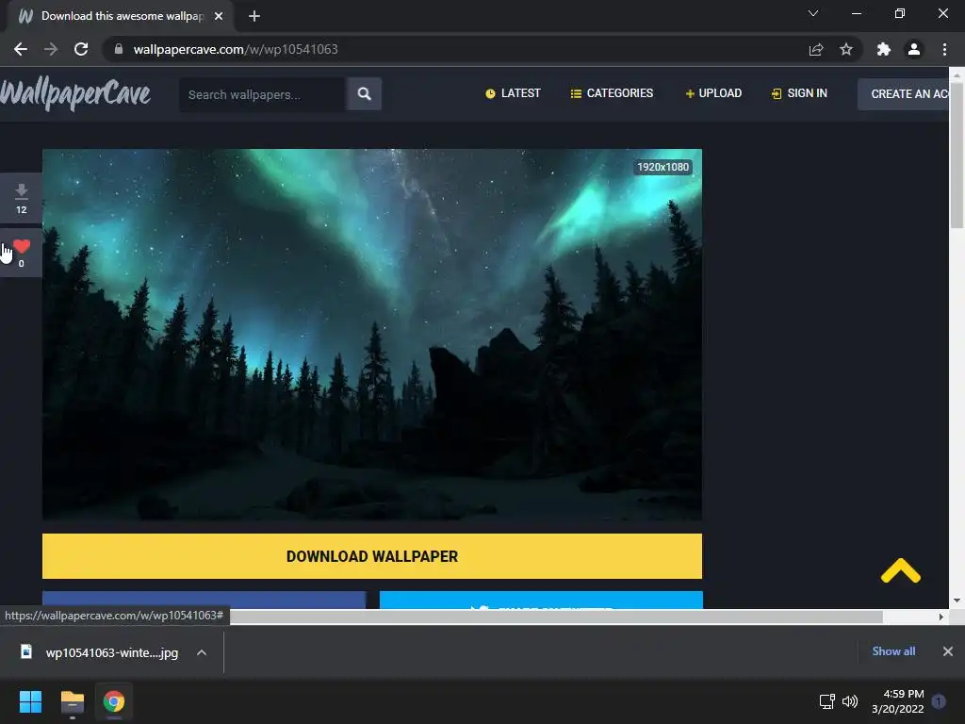The height and width of the screenshot is (724, 965).
Task: Expand the downloaded file options chevron
Action: (x=202, y=652)
